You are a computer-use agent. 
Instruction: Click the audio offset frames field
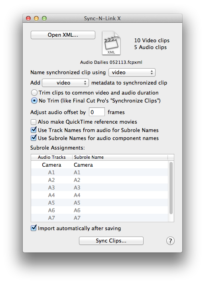point(97,112)
